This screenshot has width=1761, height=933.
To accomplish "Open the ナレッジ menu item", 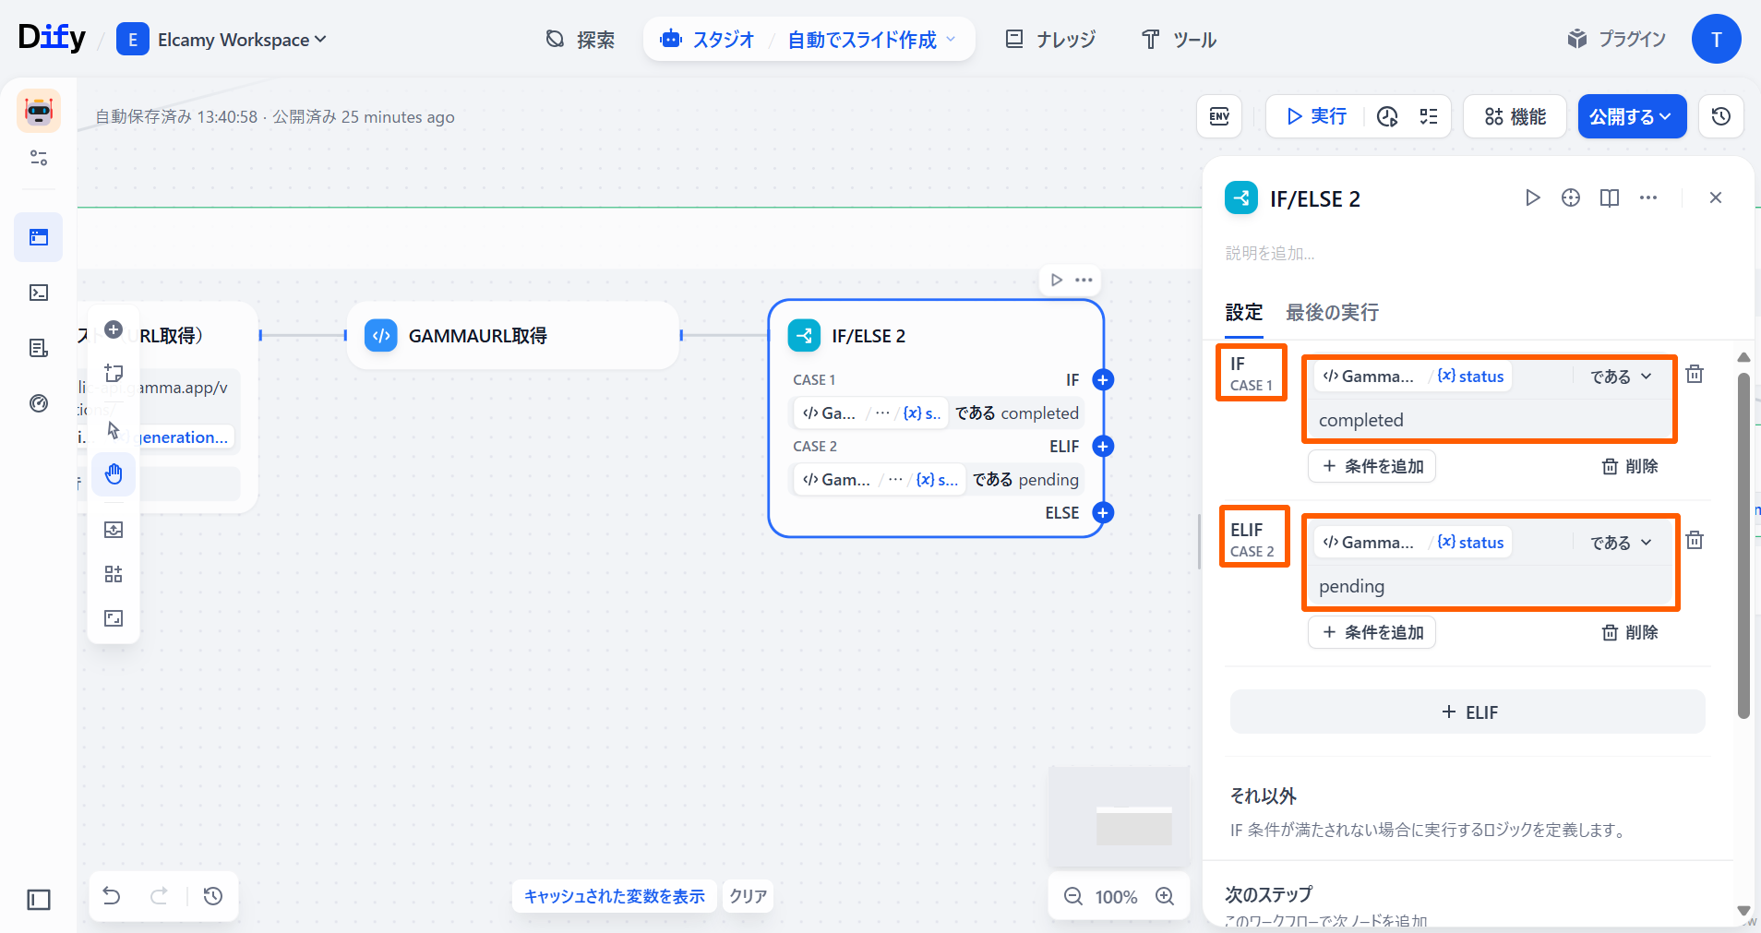I will 1050,40.
